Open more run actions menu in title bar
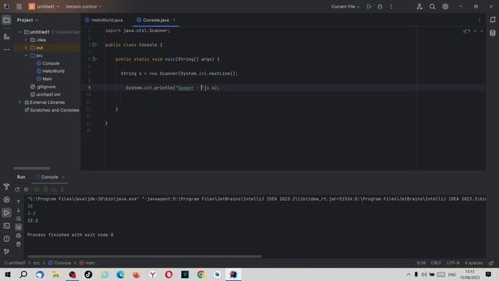The width and height of the screenshot is (499, 281). pos(391,6)
